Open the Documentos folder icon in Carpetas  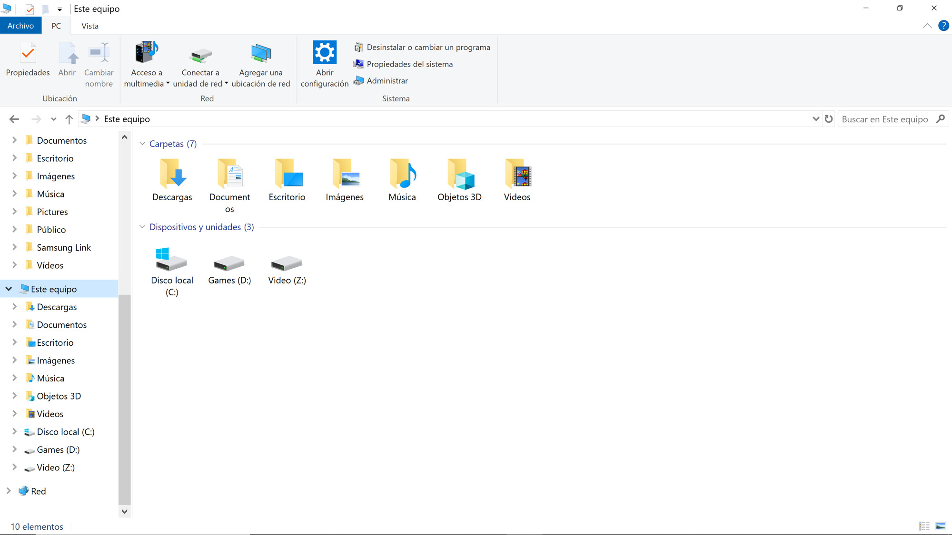[x=229, y=174]
